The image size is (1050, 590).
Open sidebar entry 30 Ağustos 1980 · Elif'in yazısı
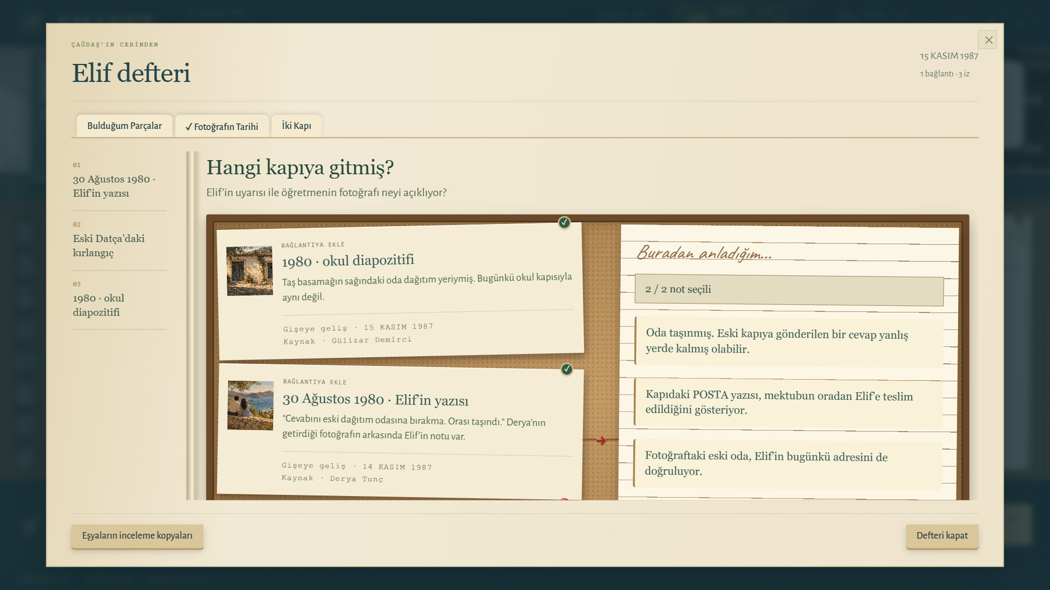pyautogui.click(x=119, y=181)
